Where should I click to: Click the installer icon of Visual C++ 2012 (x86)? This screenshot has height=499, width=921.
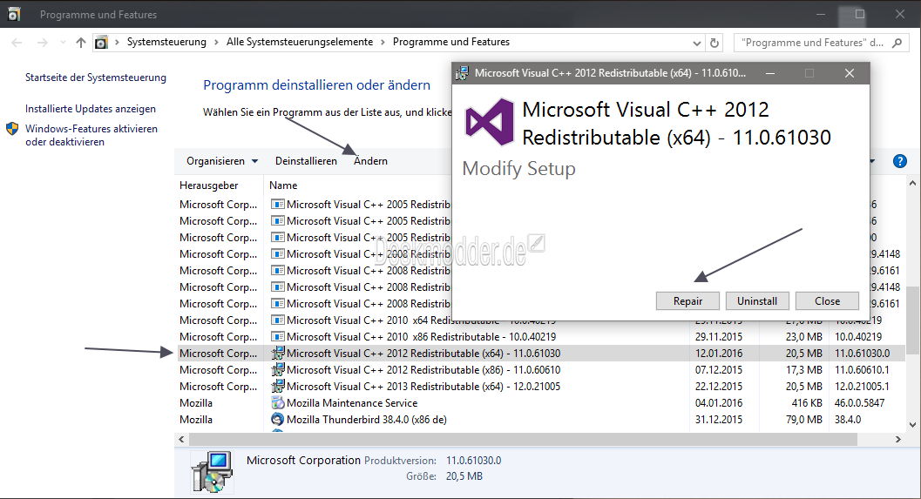click(x=278, y=370)
